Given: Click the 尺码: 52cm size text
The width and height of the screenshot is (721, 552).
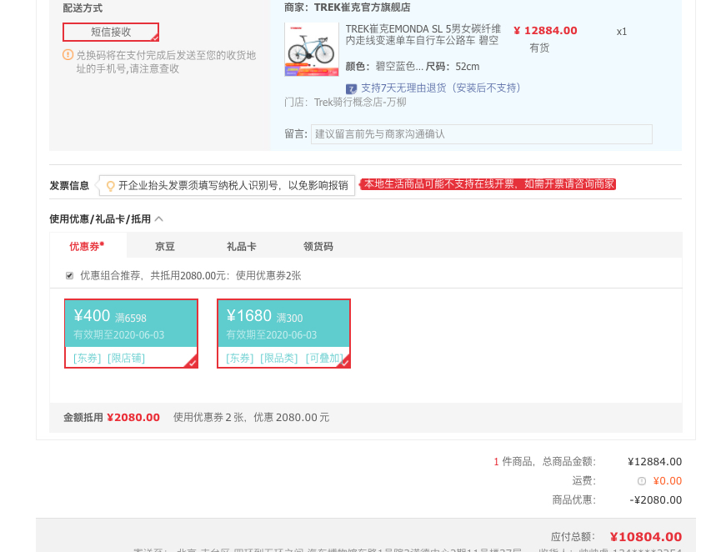Looking at the screenshot, I should tap(453, 67).
